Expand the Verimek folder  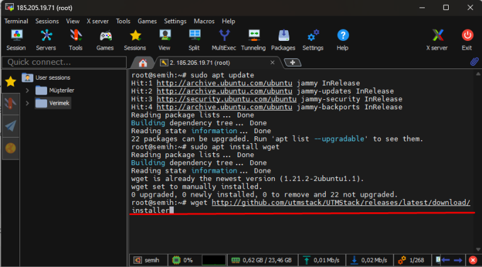click(x=28, y=103)
